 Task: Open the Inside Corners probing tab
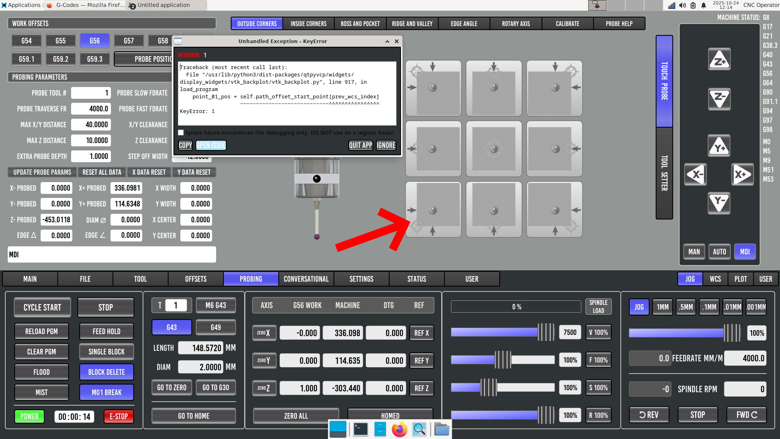click(308, 24)
